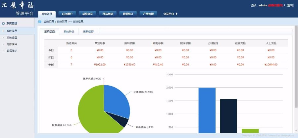The image size is (298, 138).
Task: Click the blue 分红奖励 pie slice
Action: pos(116,100)
